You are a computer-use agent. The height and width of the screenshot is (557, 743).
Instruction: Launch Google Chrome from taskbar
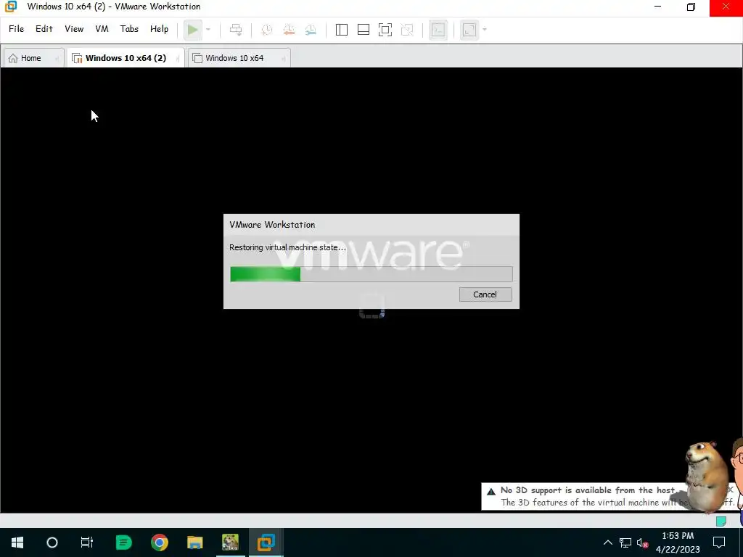click(x=159, y=542)
